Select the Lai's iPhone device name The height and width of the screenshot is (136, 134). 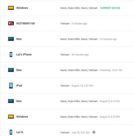(x=24, y=54)
